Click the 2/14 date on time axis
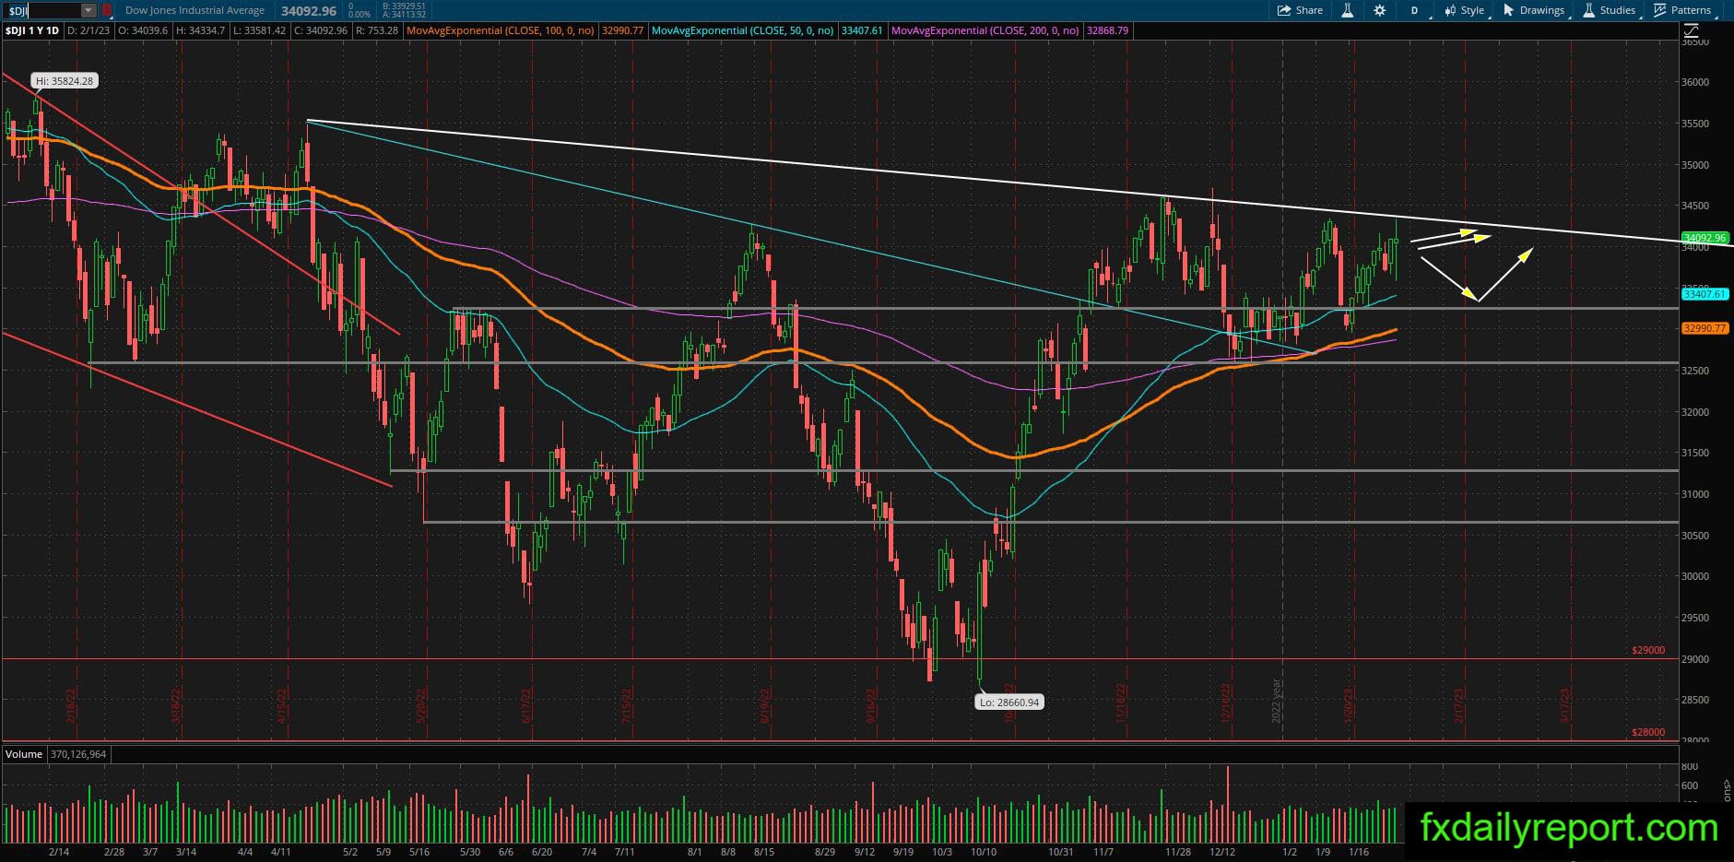Viewport: 1734px width, 862px height. pos(59,852)
